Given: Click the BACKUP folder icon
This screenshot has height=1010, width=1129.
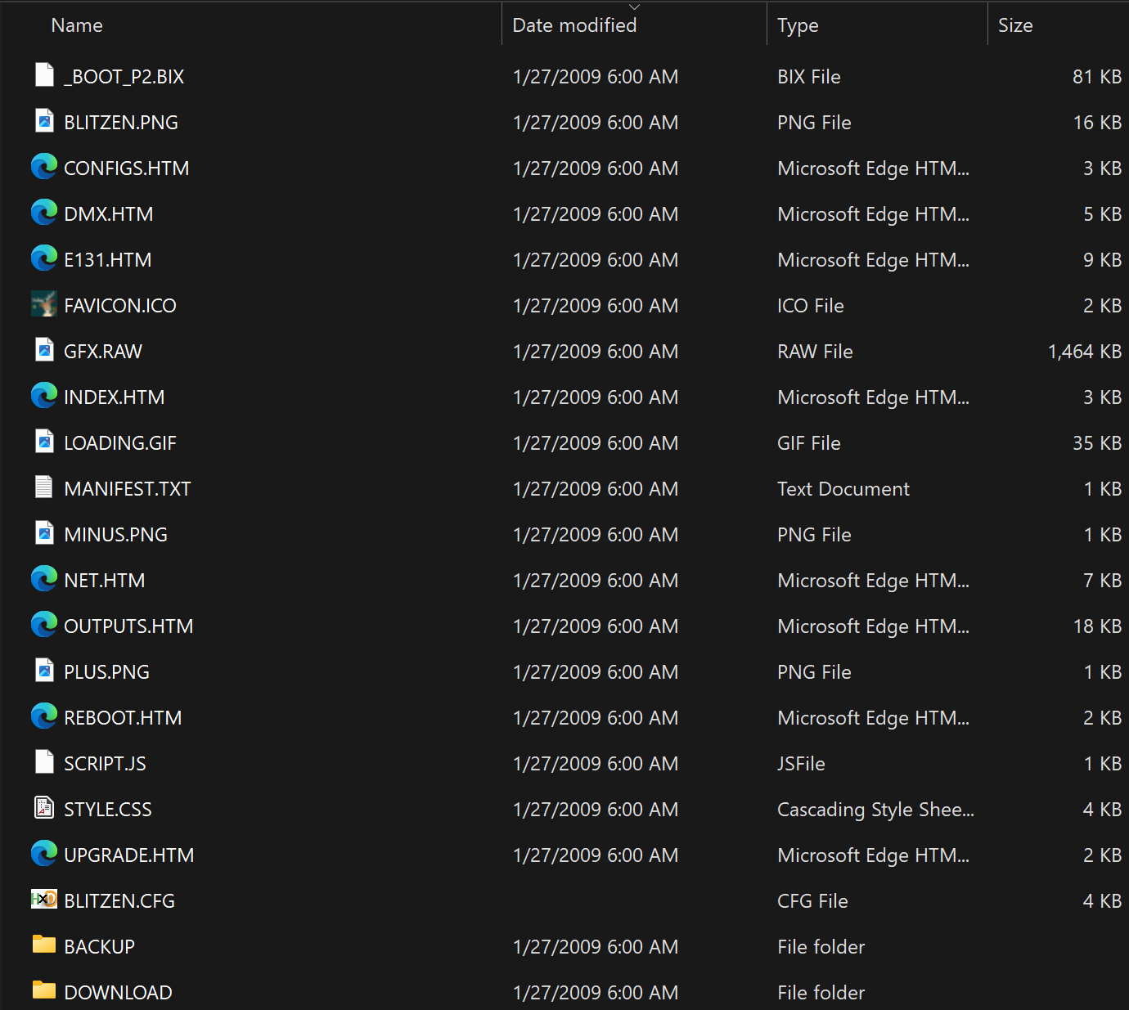Looking at the screenshot, I should pos(44,945).
